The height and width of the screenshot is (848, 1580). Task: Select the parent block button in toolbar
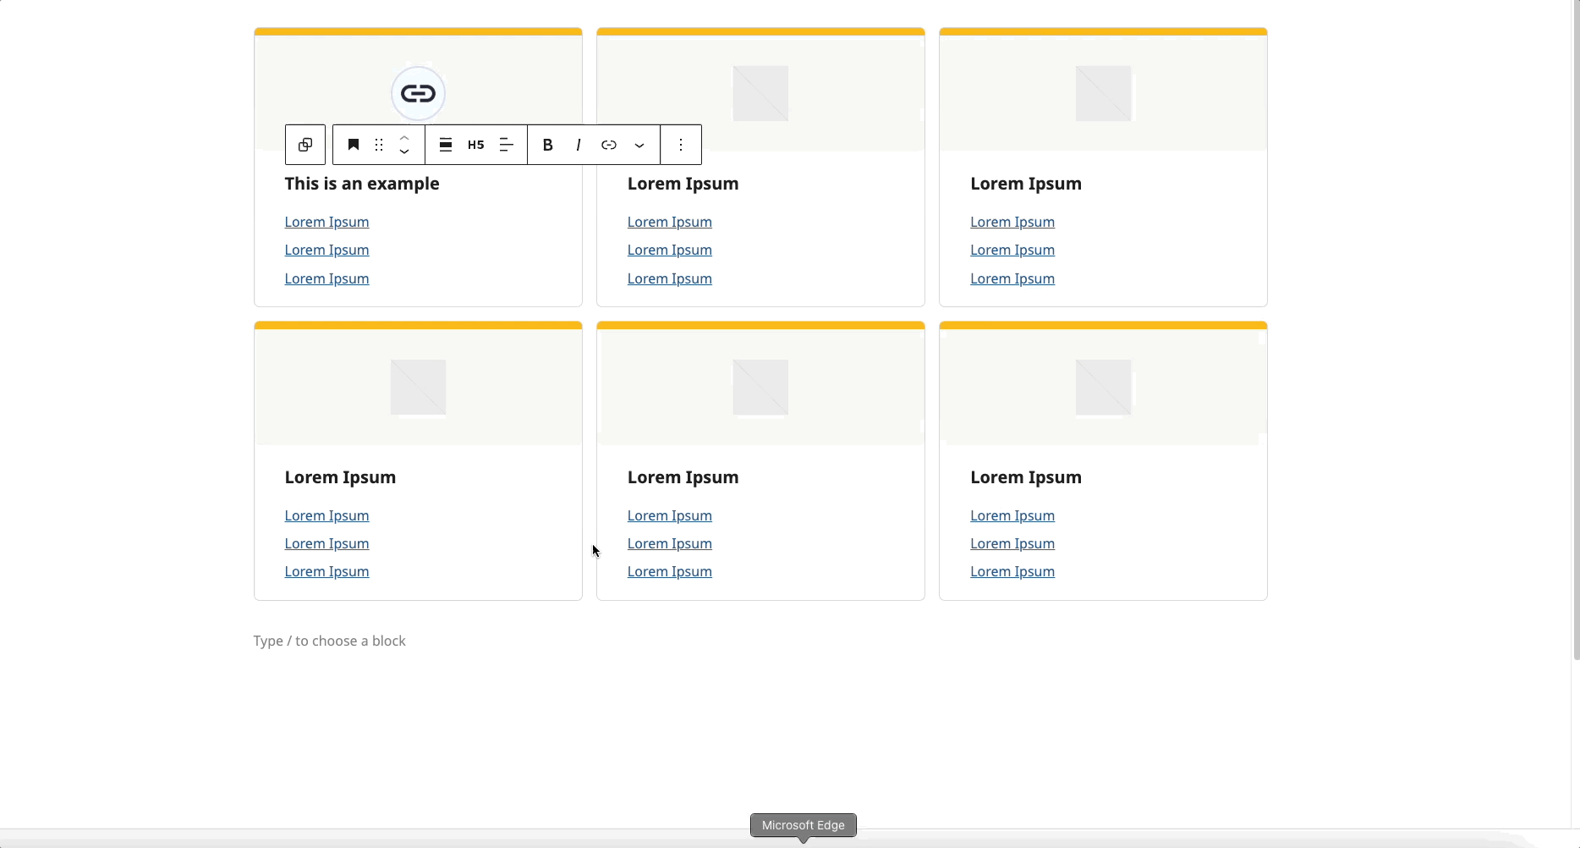coord(305,145)
